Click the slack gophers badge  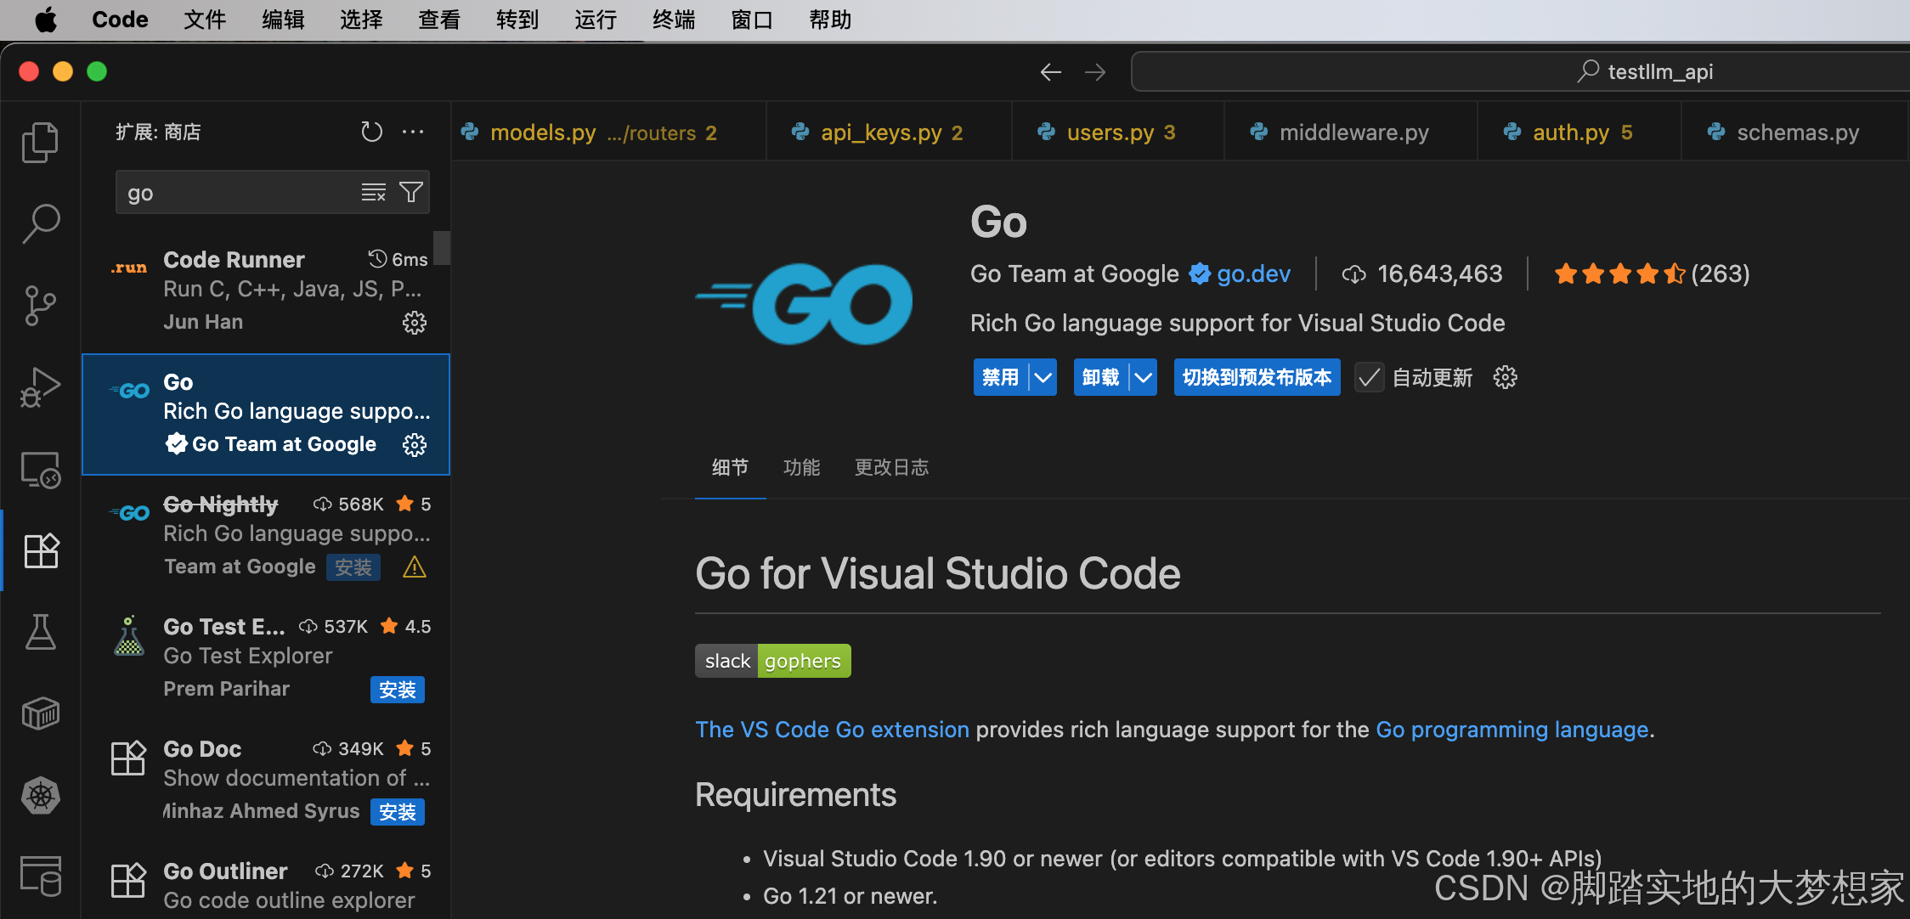[772, 661]
